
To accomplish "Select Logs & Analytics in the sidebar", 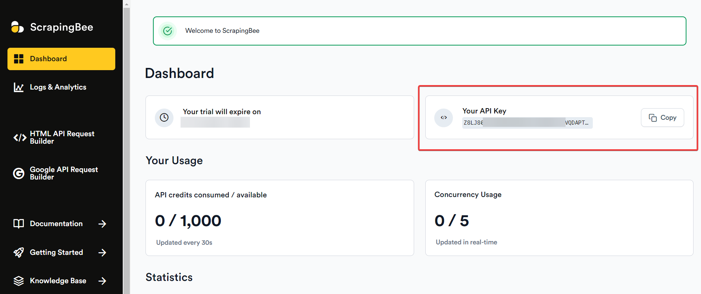I will 58,87.
